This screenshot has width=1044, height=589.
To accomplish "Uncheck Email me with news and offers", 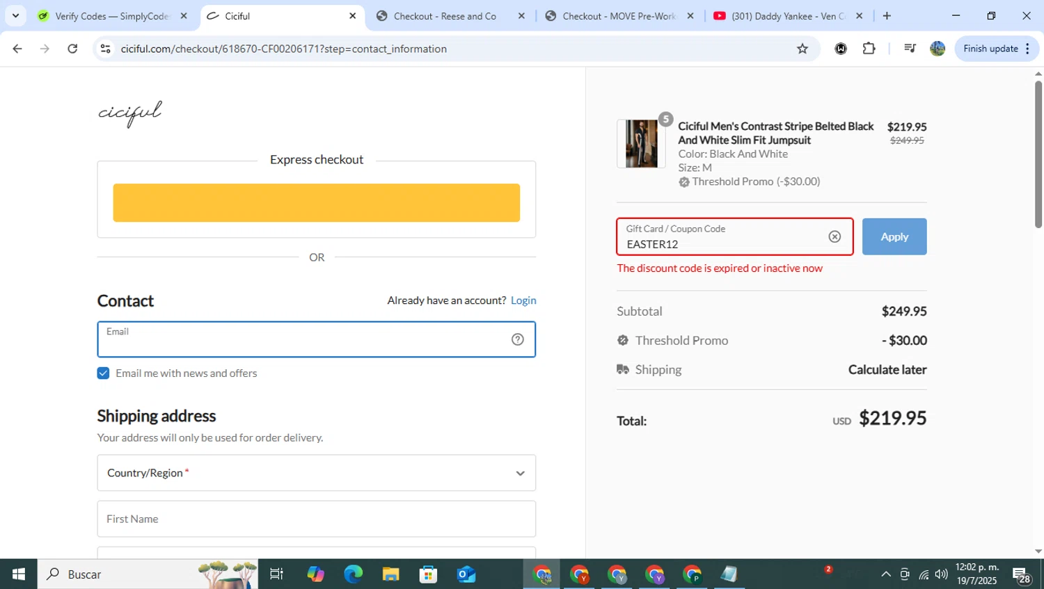I will pos(103,373).
